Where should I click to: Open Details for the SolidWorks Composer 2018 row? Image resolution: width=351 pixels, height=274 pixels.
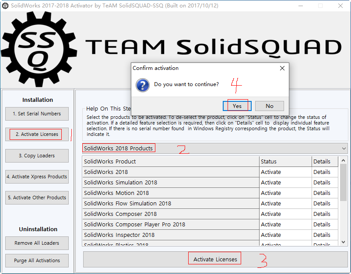pyautogui.click(x=325, y=214)
